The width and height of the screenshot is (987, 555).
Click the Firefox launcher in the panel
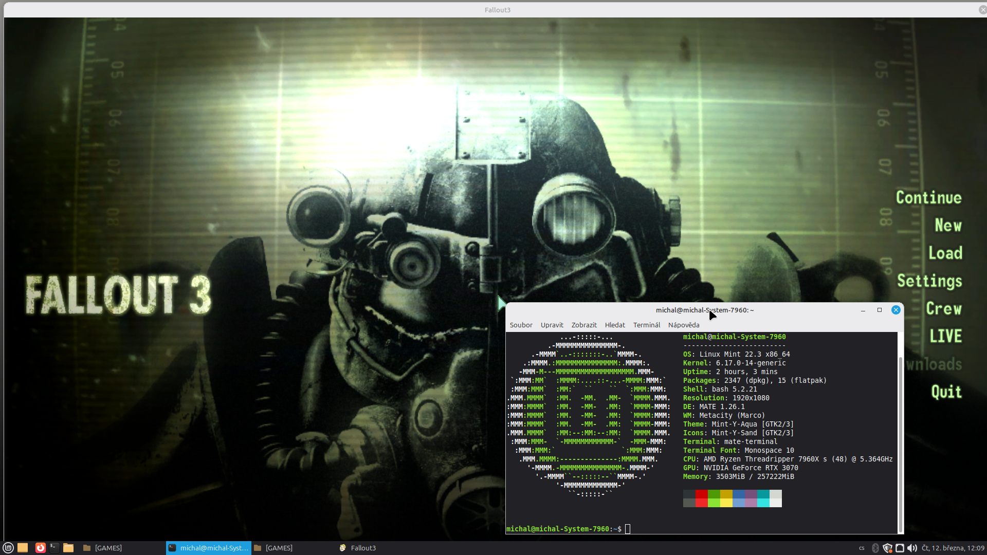tap(40, 548)
